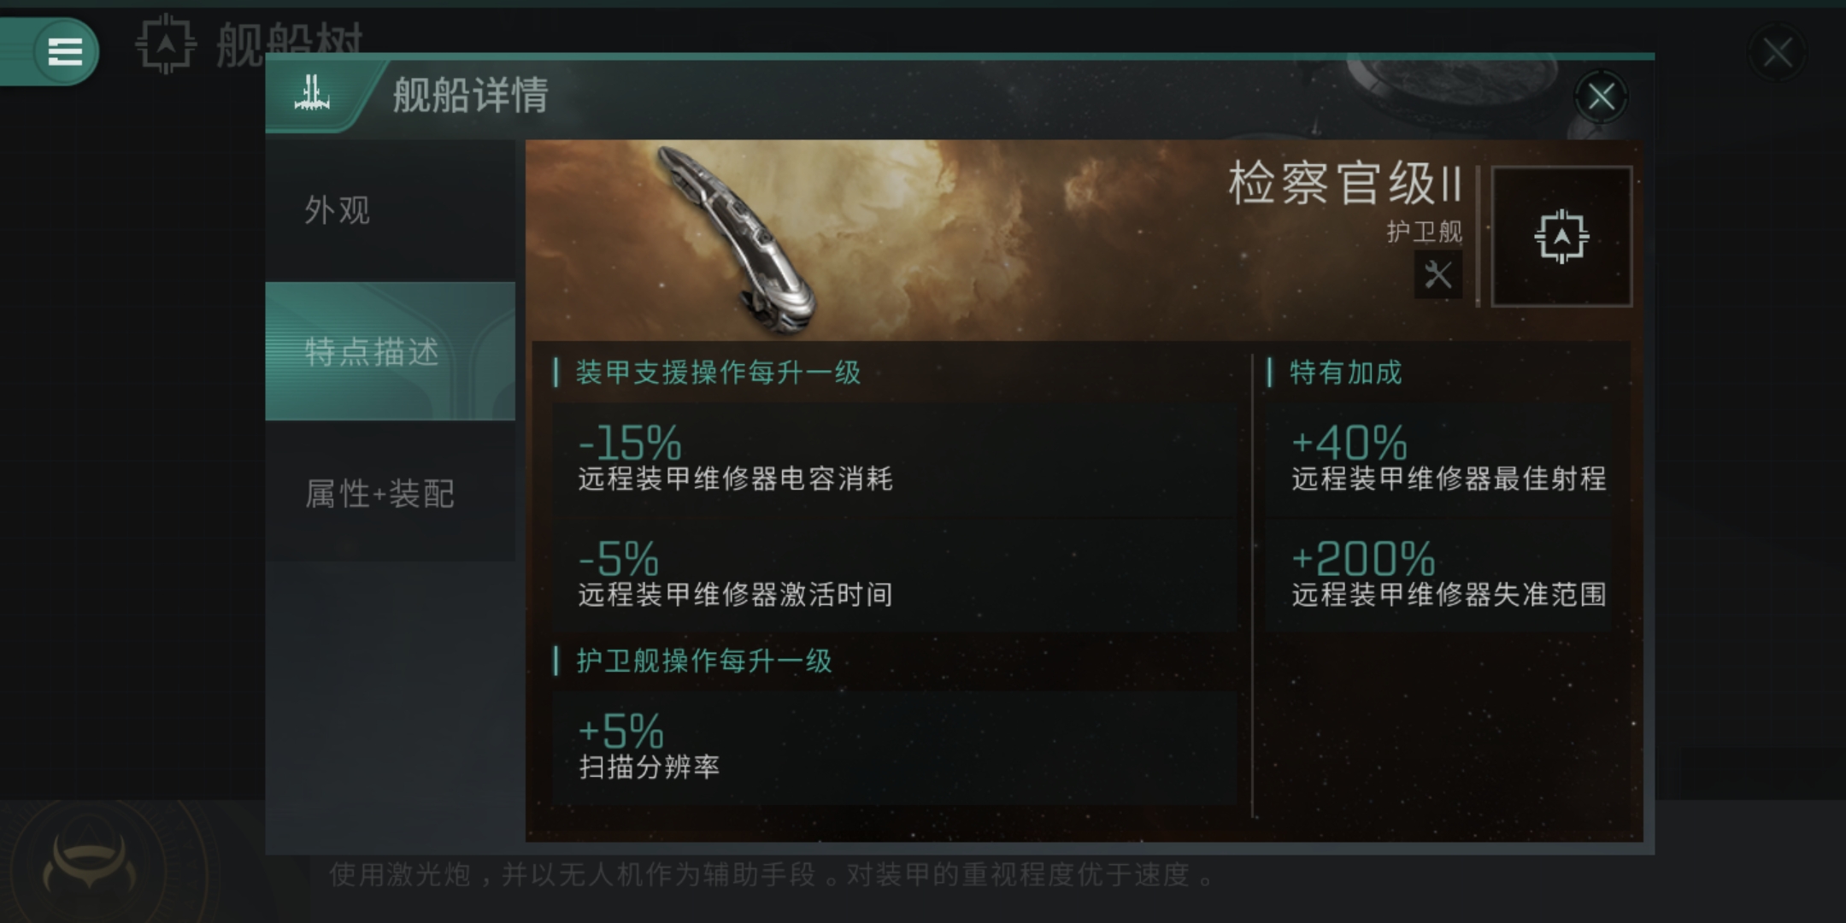The image size is (1846, 923).
Task: Click the faction emblem at bottom left
Action: [89, 865]
